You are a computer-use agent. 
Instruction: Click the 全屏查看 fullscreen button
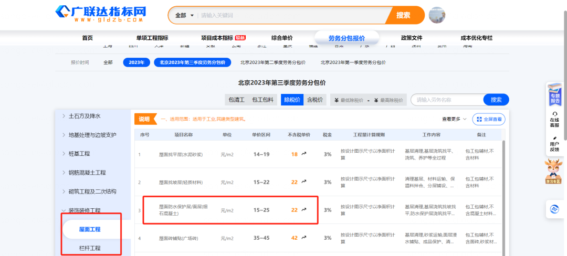click(489, 119)
